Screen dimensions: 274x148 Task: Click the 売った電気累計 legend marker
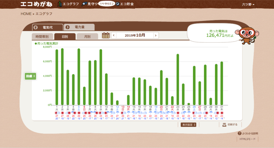coord(36,44)
